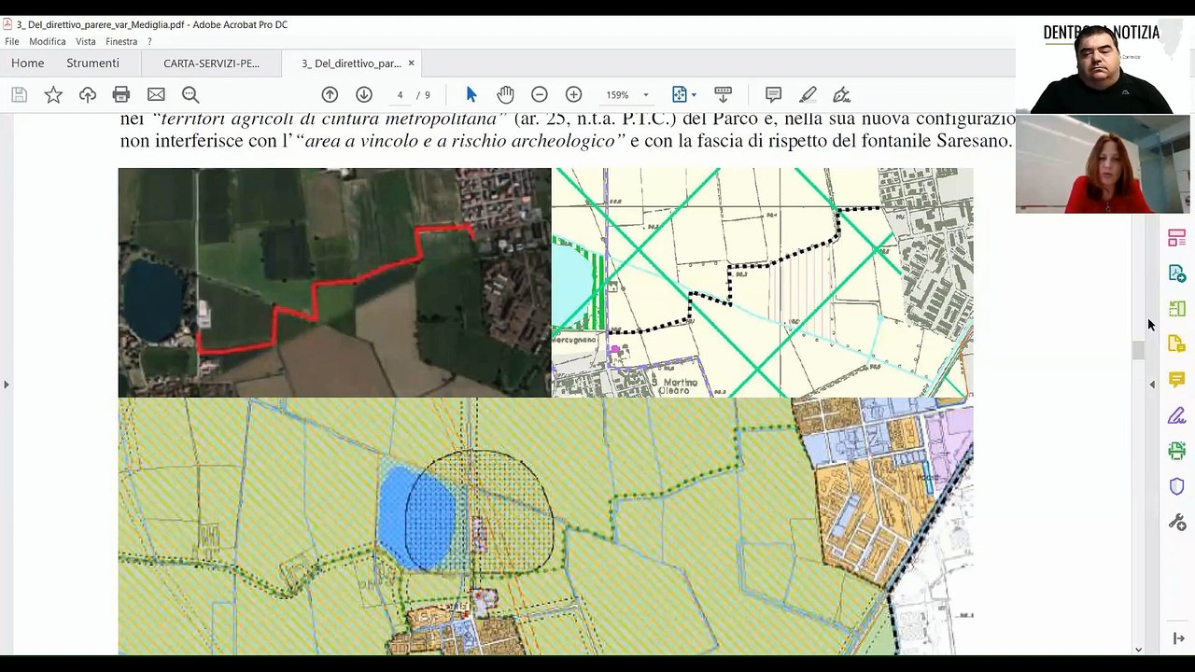The width and height of the screenshot is (1195, 672).
Task: Click the map with green cross-hatching
Action: (x=763, y=283)
